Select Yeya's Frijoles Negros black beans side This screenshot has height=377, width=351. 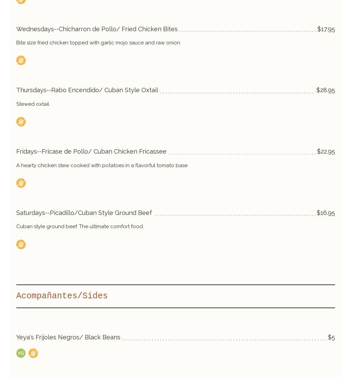68,337
